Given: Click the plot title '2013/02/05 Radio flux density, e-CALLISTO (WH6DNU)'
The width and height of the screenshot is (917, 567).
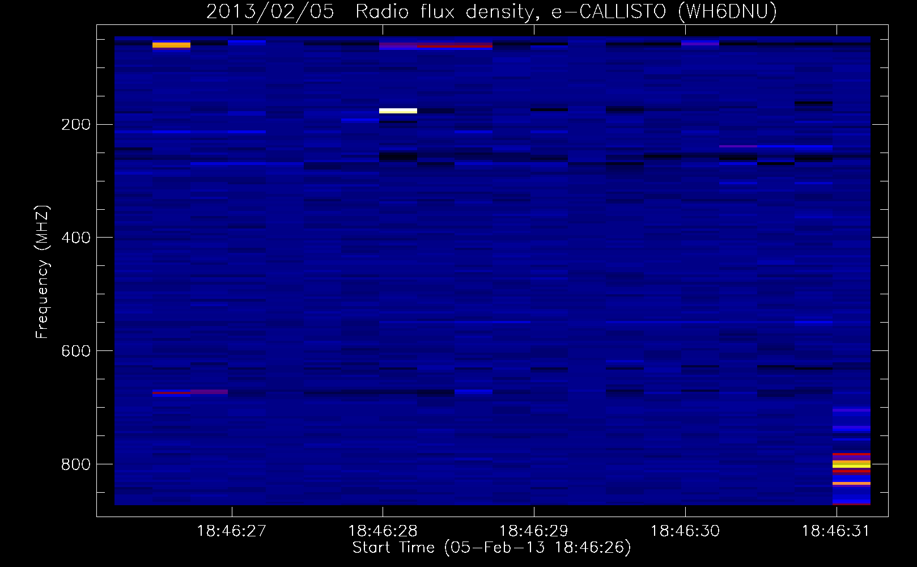Looking at the screenshot, I should tap(491, 11).
